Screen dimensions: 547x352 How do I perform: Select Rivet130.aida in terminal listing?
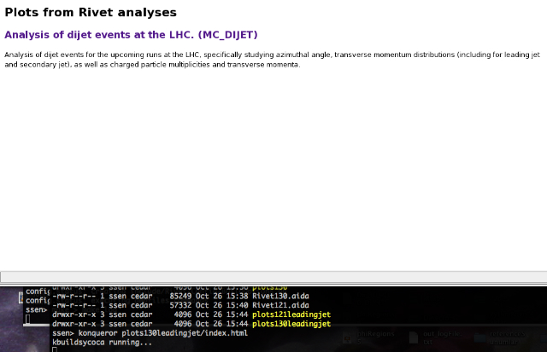280,296
